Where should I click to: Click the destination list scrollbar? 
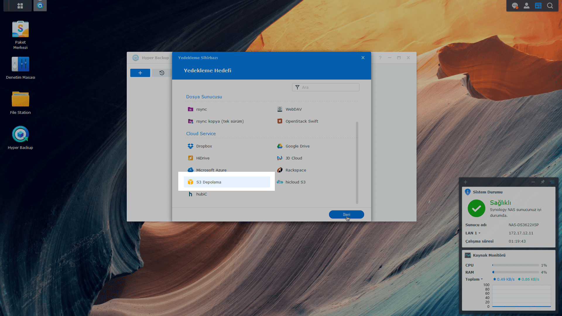click(357, 162)
